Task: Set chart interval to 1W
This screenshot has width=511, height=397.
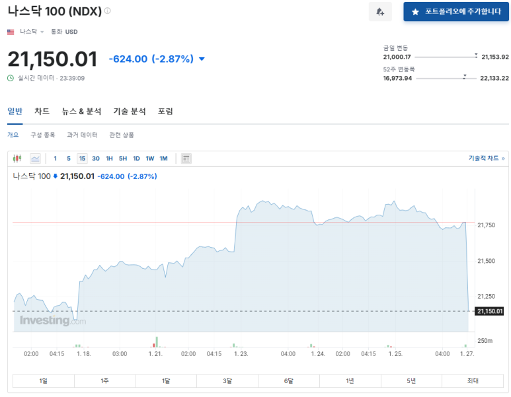Action: [x=150, y=159]
